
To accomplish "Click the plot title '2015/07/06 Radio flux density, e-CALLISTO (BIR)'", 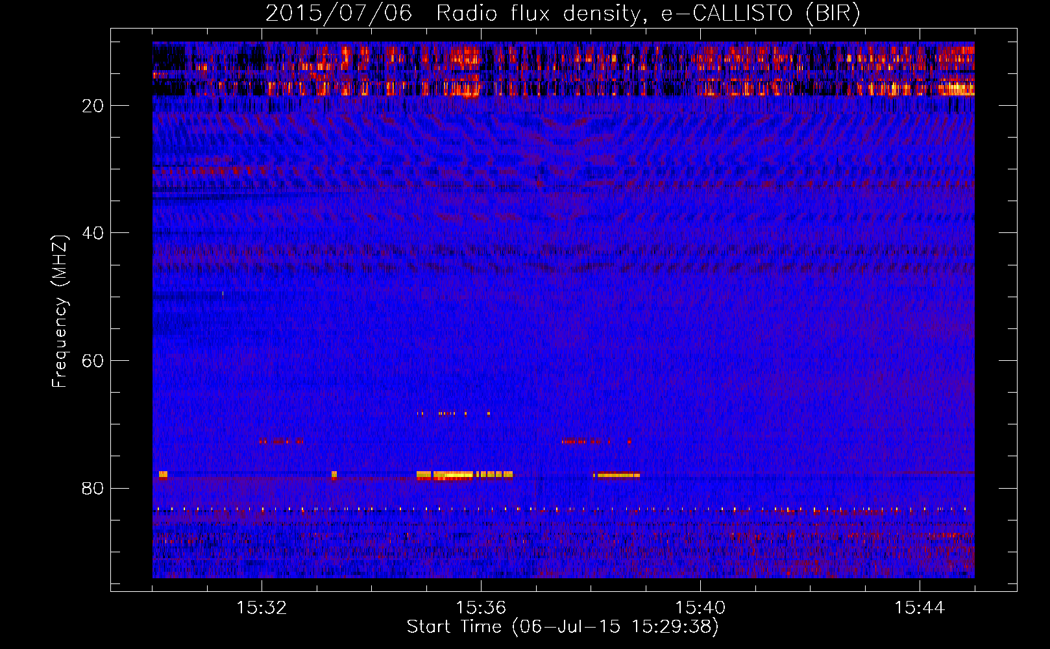I will tap(563, 13).
